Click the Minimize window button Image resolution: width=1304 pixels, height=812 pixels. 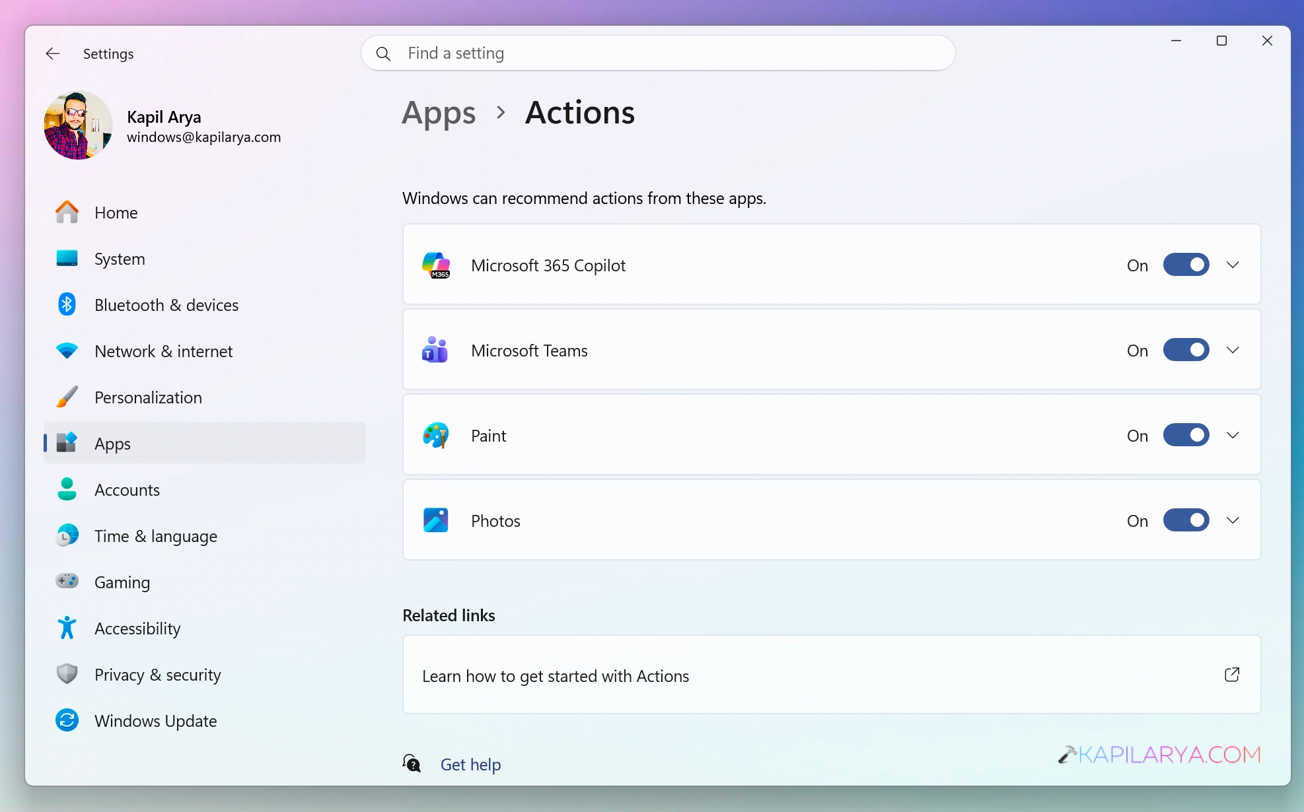click(1176, 41)
